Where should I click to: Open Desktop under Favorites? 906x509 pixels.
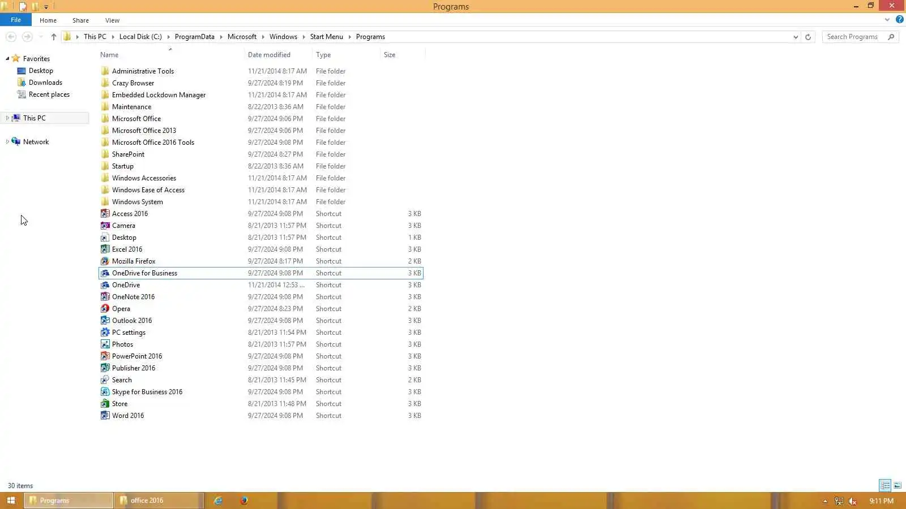click(x=41, y=71)
